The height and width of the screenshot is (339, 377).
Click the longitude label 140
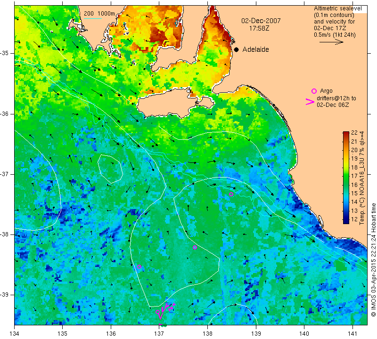[304, 333]
